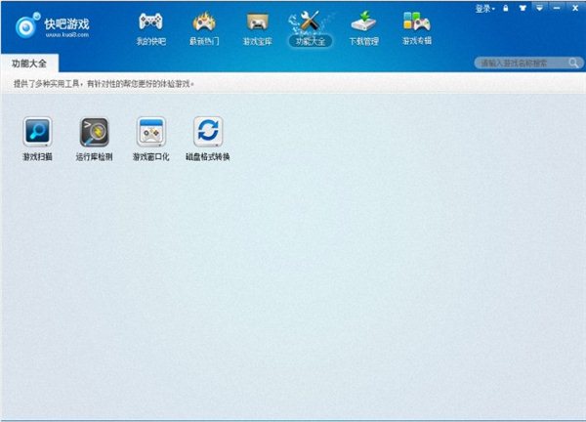Open 下载管理 download manager icon

pyautogui.click(x=363, y=21)
